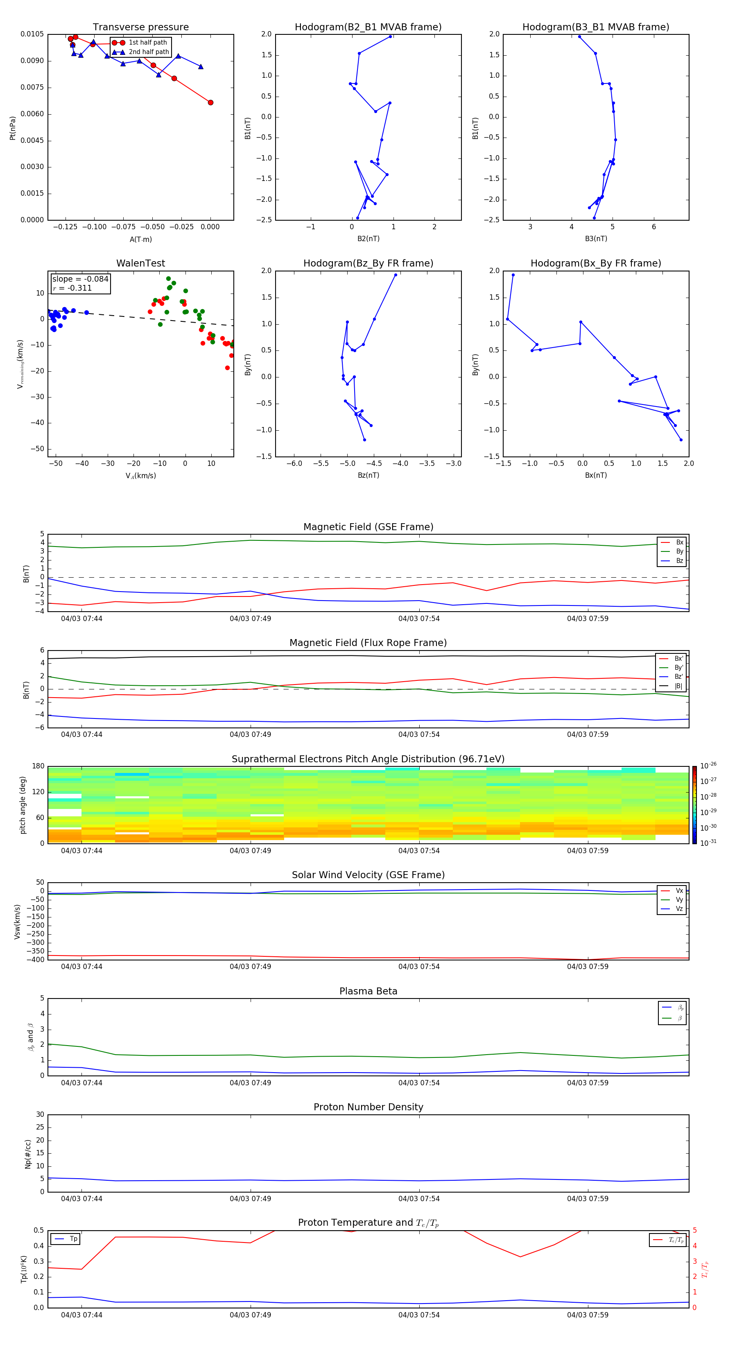Click the last red point on pressure curve
The height and width of the screenshot is (1351, 737).
coord(210,102)
